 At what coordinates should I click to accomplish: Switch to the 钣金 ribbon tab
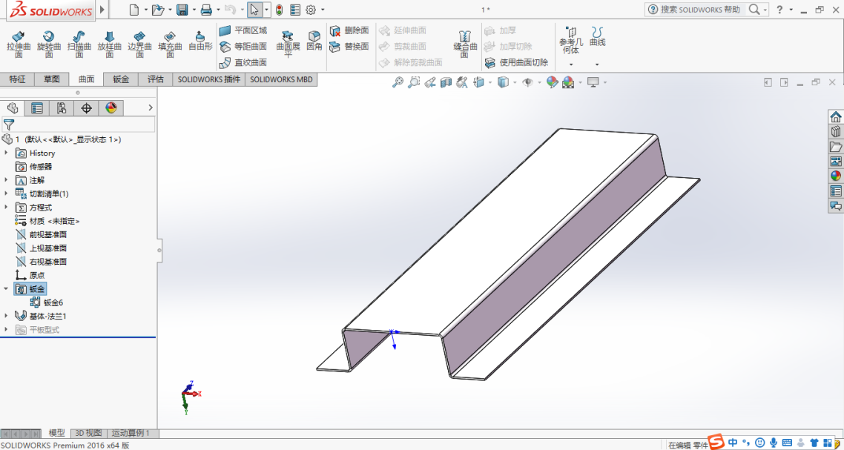[x=121, y=79]
